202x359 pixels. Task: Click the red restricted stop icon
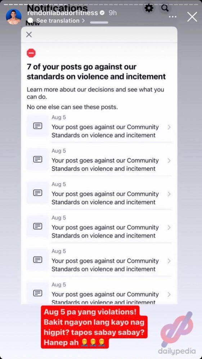31,53
